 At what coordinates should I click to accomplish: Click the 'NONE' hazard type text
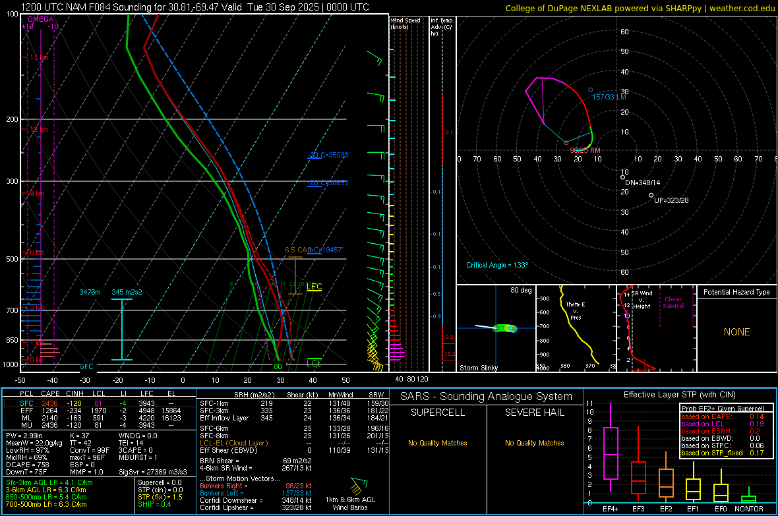click(736, 332)
